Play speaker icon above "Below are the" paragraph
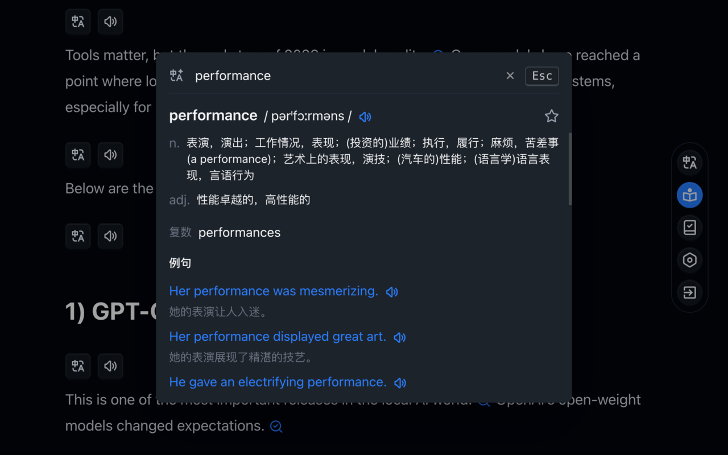728x455 pixels. tap(110, 155)
